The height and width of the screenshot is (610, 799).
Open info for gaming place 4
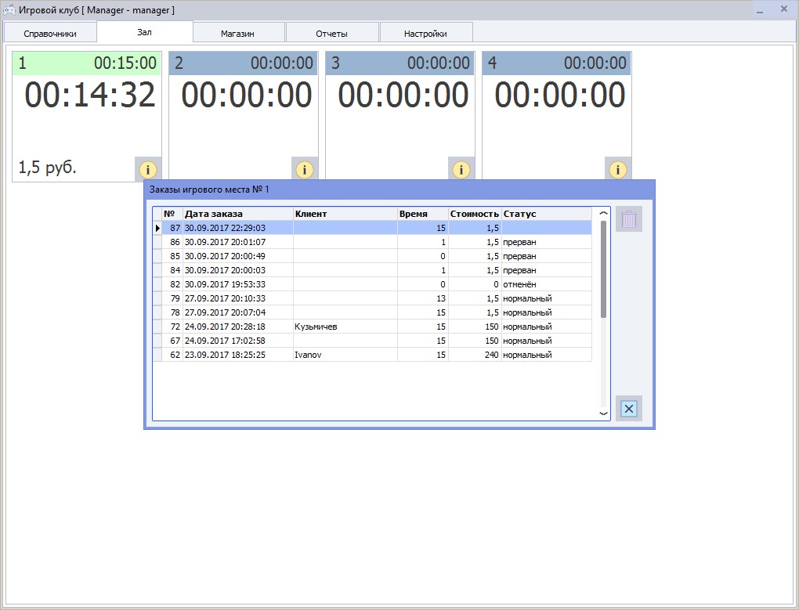(x=617, y=169)
